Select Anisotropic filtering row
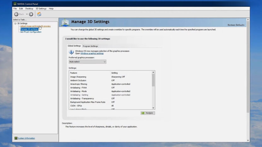Viewport: 262px width, 147px height. (x=110, y=84)
